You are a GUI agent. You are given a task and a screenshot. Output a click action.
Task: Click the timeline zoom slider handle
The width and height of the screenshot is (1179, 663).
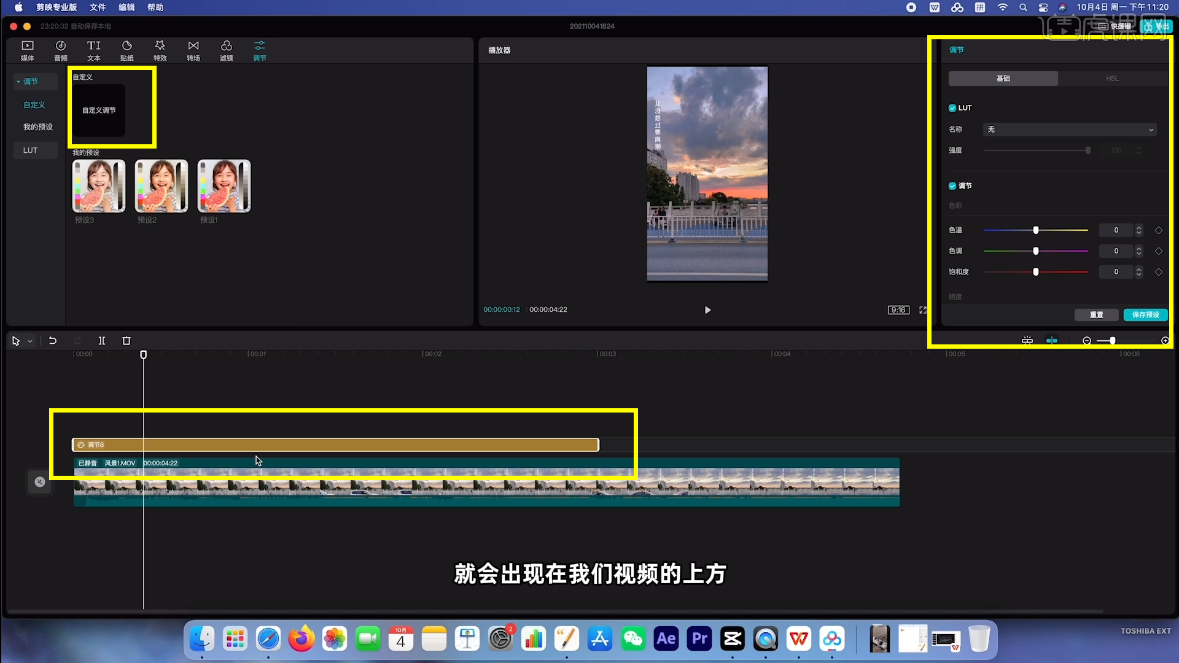[x=1112, y=341]
